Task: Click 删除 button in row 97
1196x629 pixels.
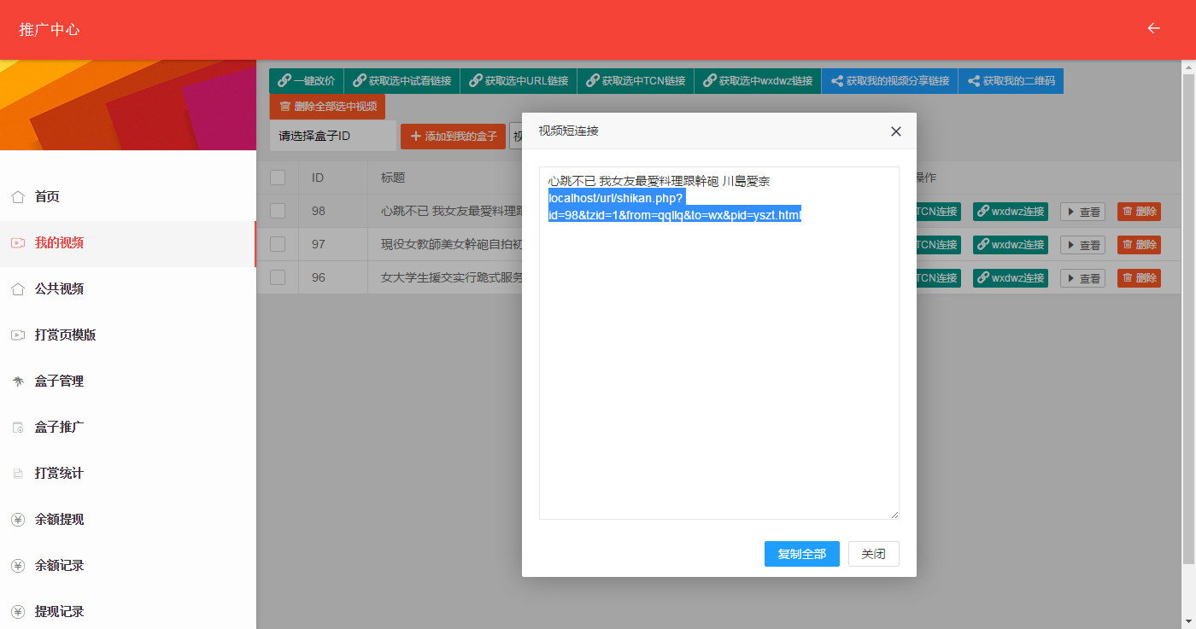Action: [x=1139, y=245]
